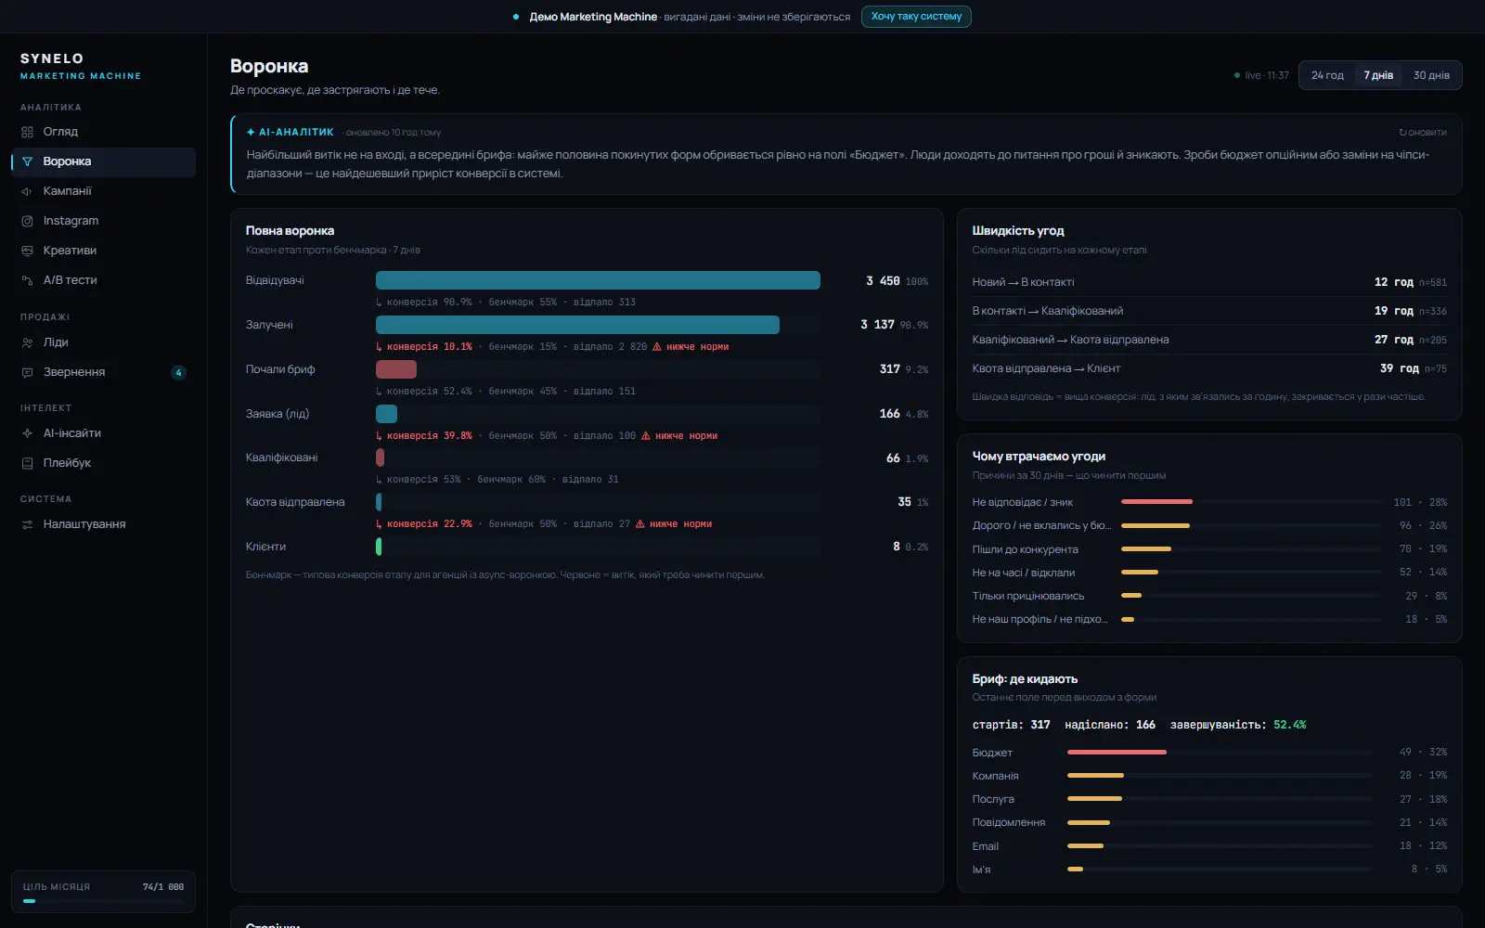This screenshot has width=1485, height=928.
Task: Click the Огляд grid icon in sidebar
Action: 27,132
